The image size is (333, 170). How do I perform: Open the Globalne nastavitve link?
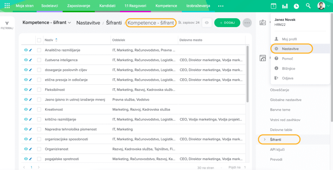coord(286,100)
